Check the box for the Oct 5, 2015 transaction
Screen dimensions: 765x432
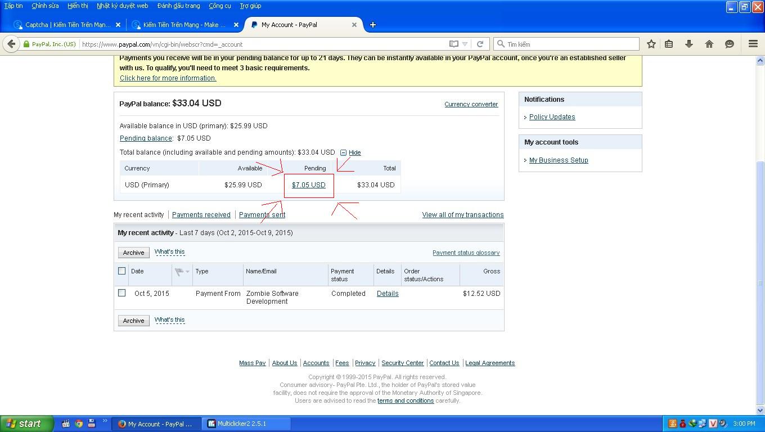(x=121, y=293)
